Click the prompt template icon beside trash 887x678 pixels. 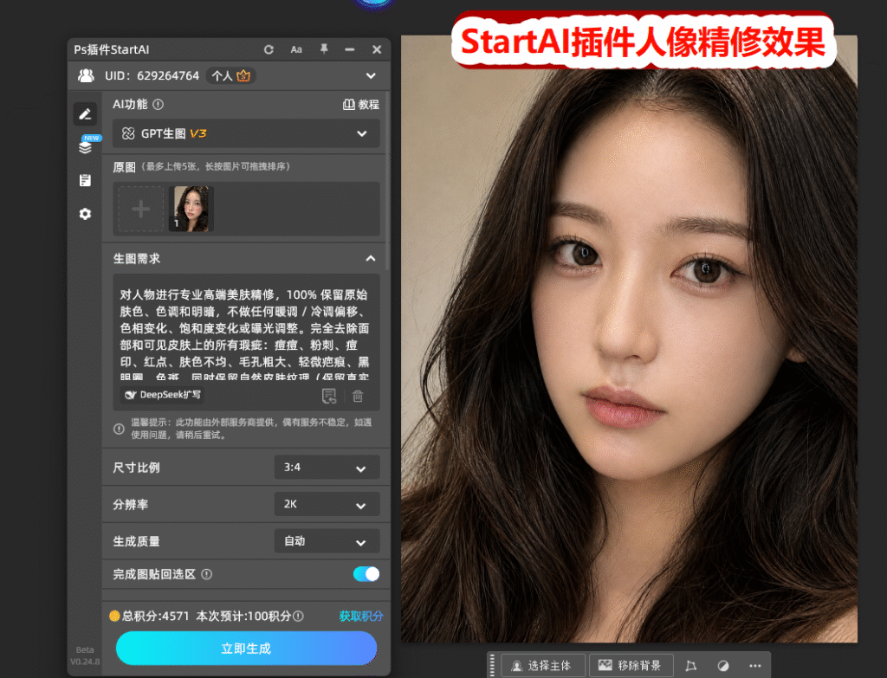click(329, 396)
